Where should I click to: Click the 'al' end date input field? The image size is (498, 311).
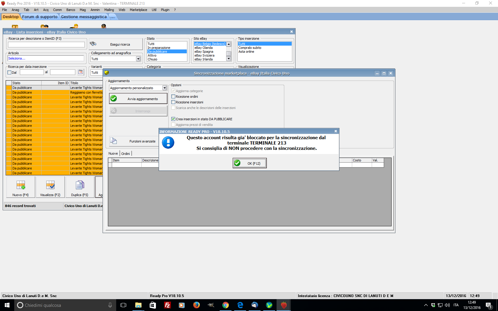(x=63, y=72)
